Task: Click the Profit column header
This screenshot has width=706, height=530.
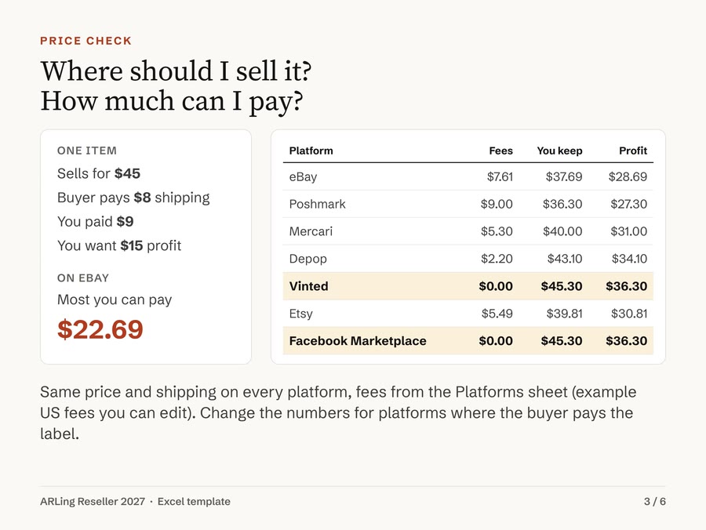Action: (x=632, y=151)
